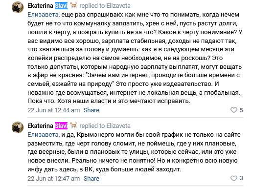The width and height of the screenshot is (253, 187).
Task: Click the cat emoji in the second comment header
Action: tap(73, 125)
